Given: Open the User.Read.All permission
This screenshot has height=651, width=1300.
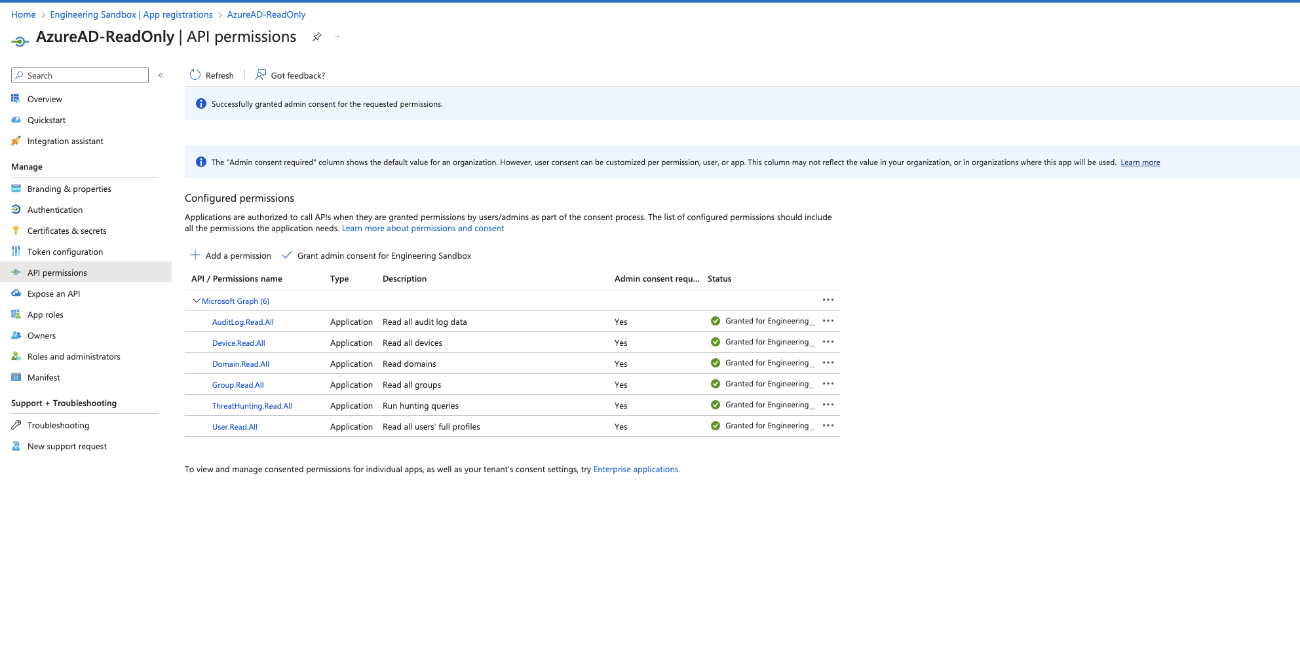Looking at the screenshot, I should pyautogui.click(x=235, y=427).
